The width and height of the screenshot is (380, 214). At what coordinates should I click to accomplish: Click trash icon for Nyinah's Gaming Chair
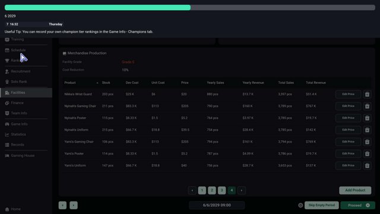point(367,106)
